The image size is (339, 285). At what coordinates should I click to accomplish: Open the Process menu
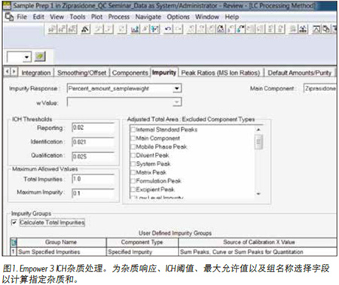pyautogui.click(x=118, y=17)
